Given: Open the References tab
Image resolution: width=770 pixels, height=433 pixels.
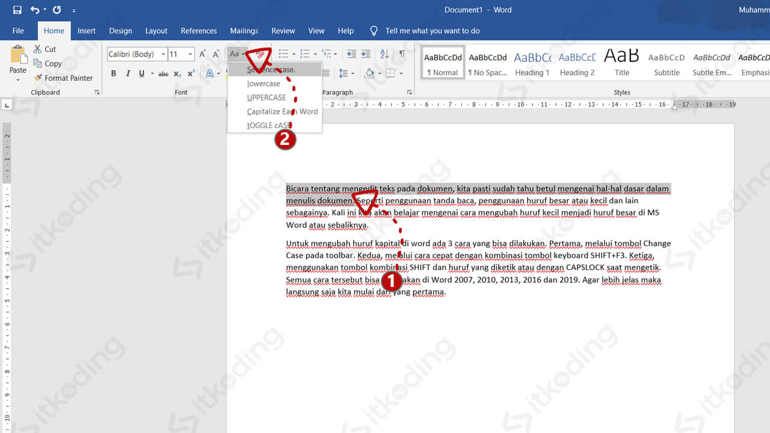Looking at the screenshot, I should click(x=199, y=31).
